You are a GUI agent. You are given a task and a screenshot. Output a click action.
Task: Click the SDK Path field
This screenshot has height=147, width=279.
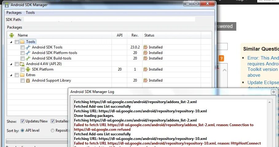coord(109,19)
